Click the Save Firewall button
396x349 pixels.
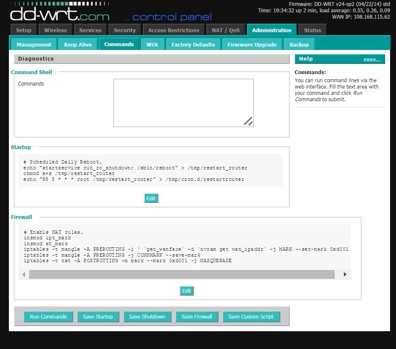point(197,316)
